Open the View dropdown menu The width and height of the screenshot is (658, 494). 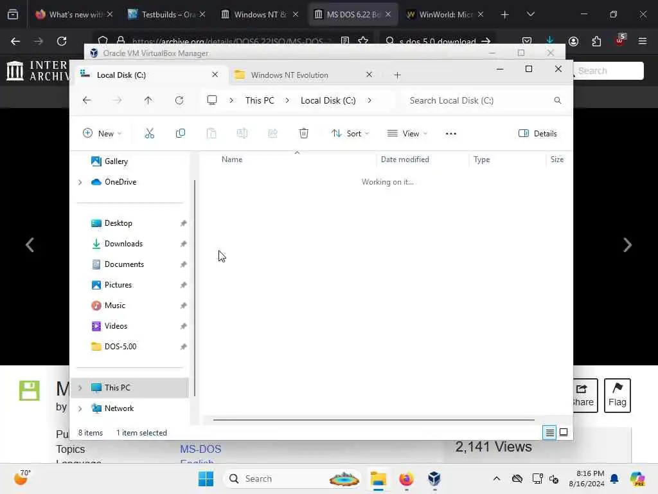(x=407, y=134)
